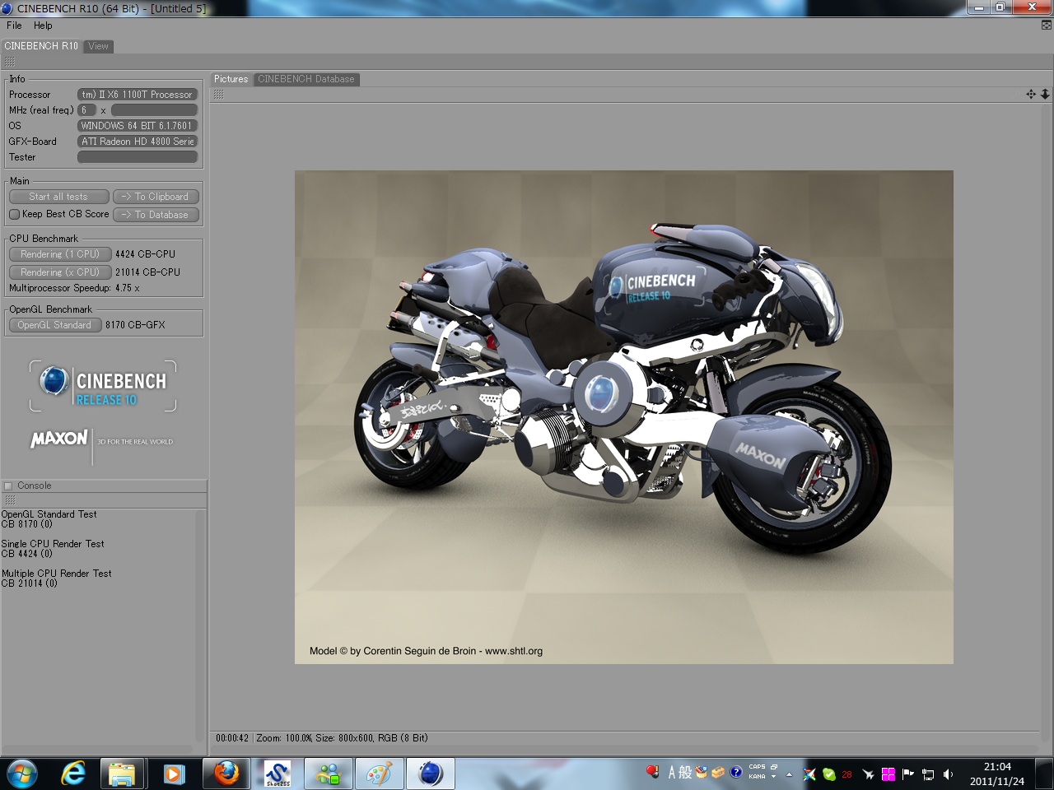The height and width of the screenshot is (790, 1054).
Task: Click the OS info field
Action: pyautogui.click(x=138, y=126)
